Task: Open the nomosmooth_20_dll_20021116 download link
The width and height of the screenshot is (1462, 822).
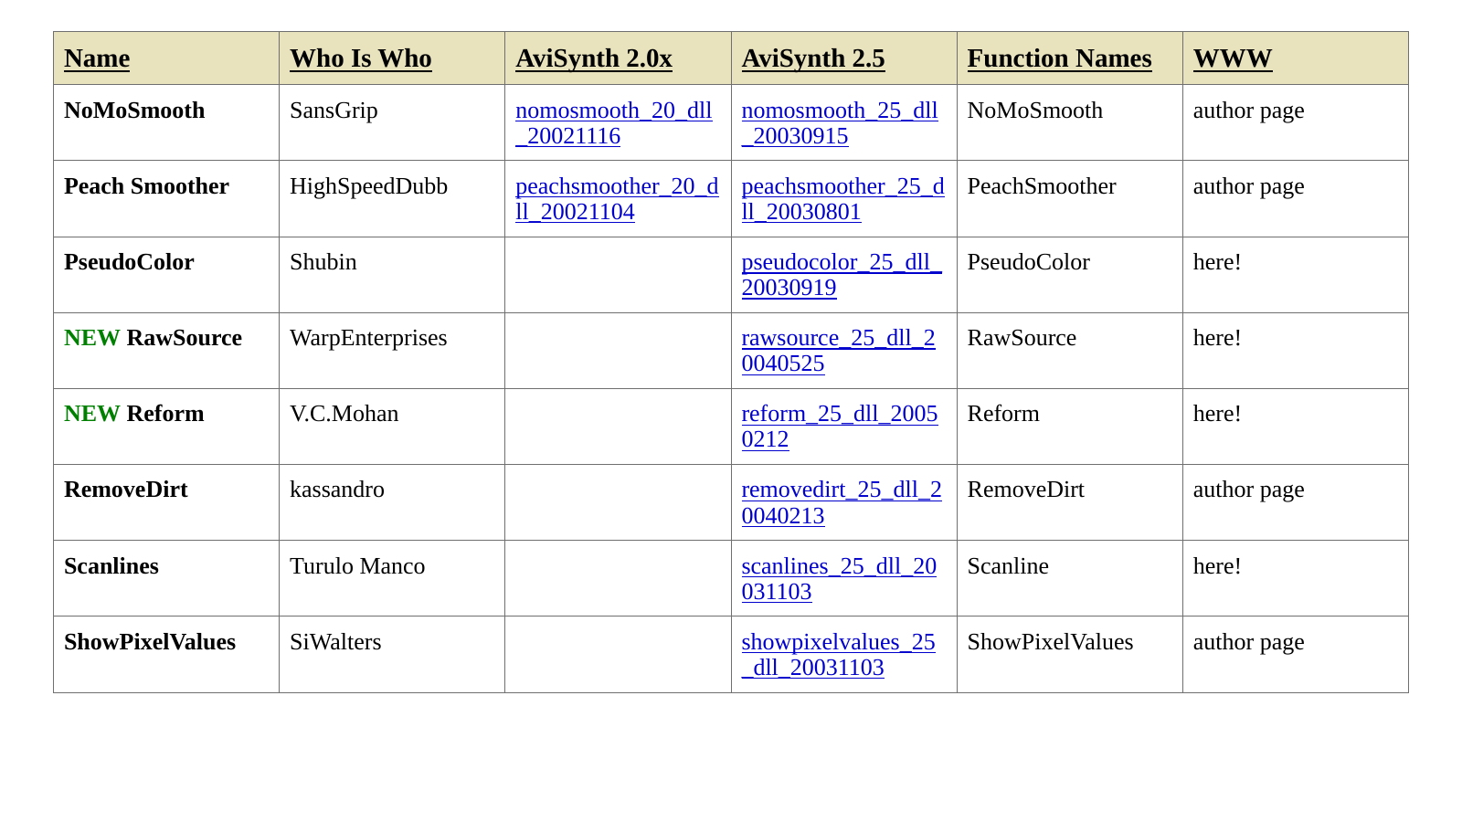Action: [614, 123]
